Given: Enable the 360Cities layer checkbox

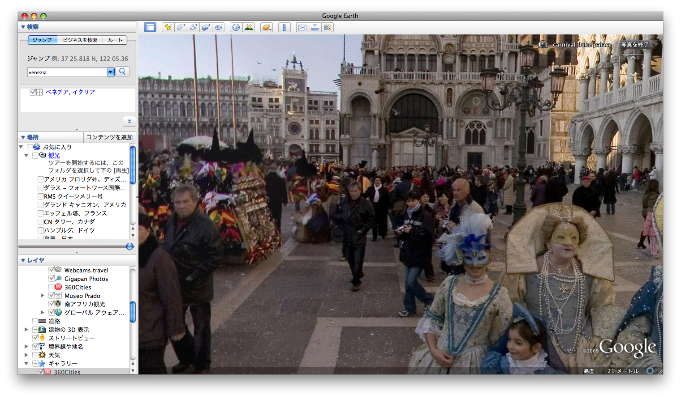Looking at the screenshot, I should click(52, 287).
